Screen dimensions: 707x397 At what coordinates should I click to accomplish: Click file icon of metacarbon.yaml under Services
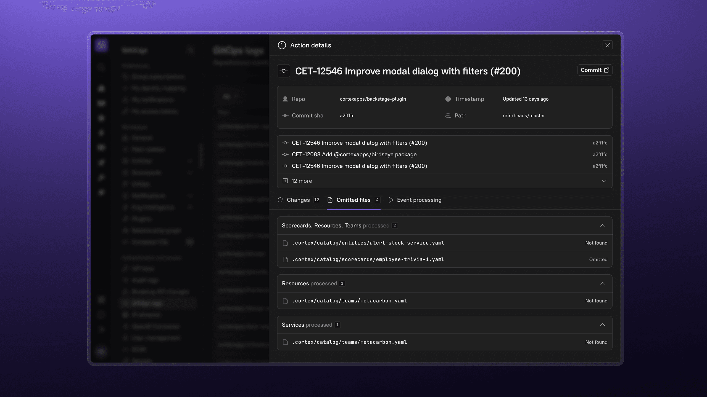285,342
